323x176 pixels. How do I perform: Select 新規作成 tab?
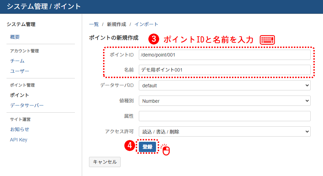click(x=116, y=24)
